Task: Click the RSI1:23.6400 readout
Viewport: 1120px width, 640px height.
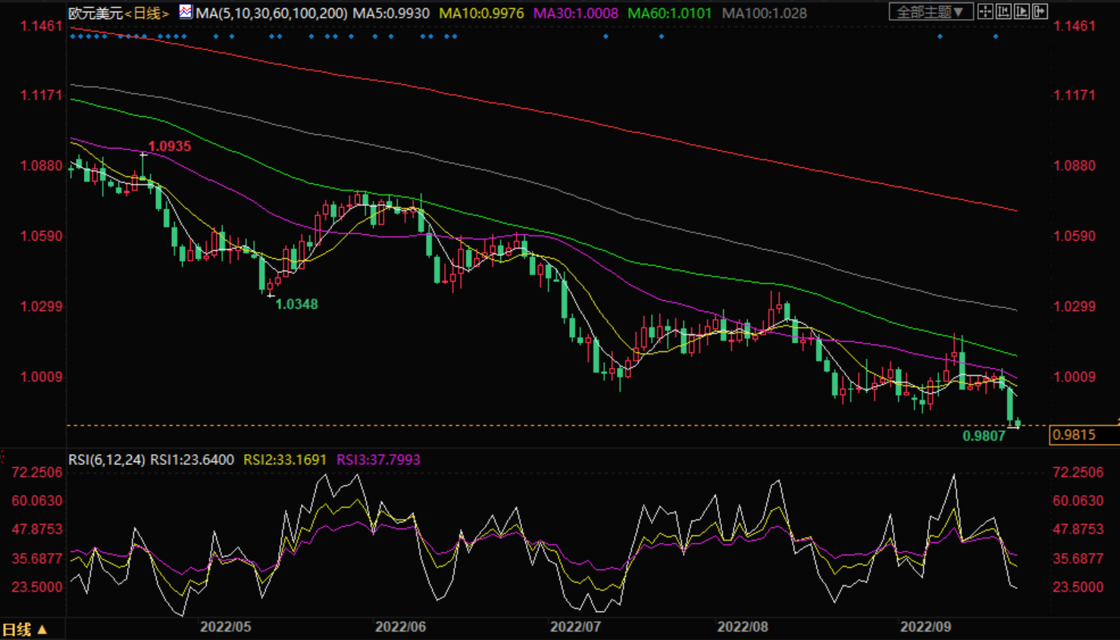Action: (192, 460)
